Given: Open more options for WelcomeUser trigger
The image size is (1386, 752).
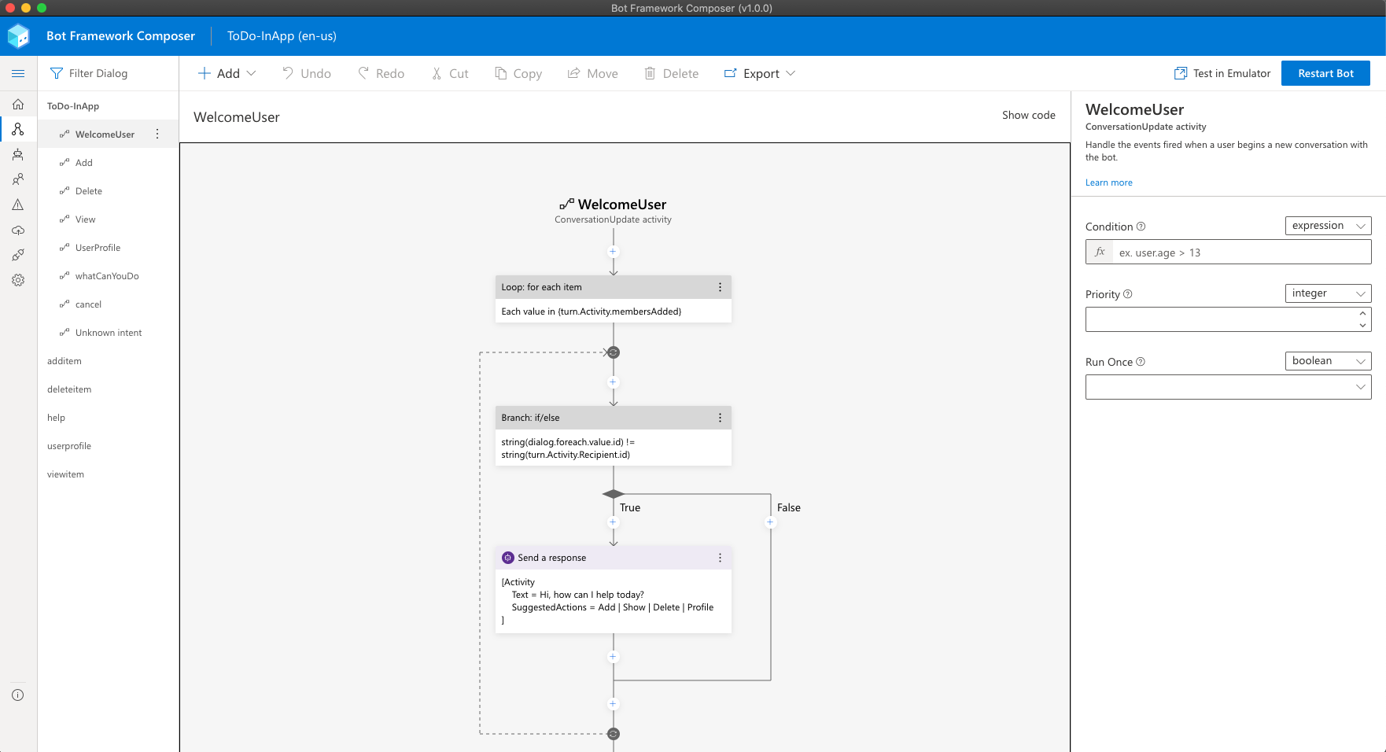Looking at the screenshot, I should tap(157, 135).
